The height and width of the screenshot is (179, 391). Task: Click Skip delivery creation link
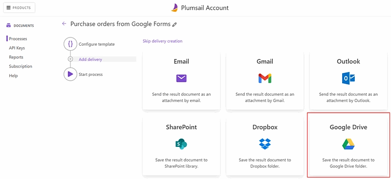tap(162, 41)
